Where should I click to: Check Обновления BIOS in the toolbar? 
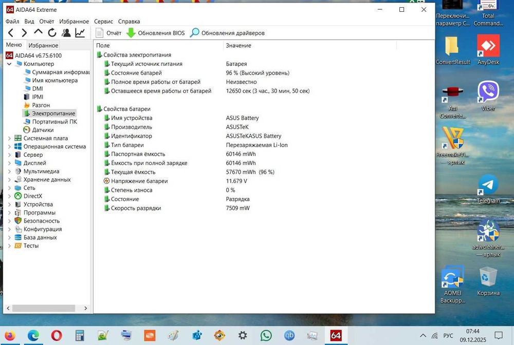(155, 33)
